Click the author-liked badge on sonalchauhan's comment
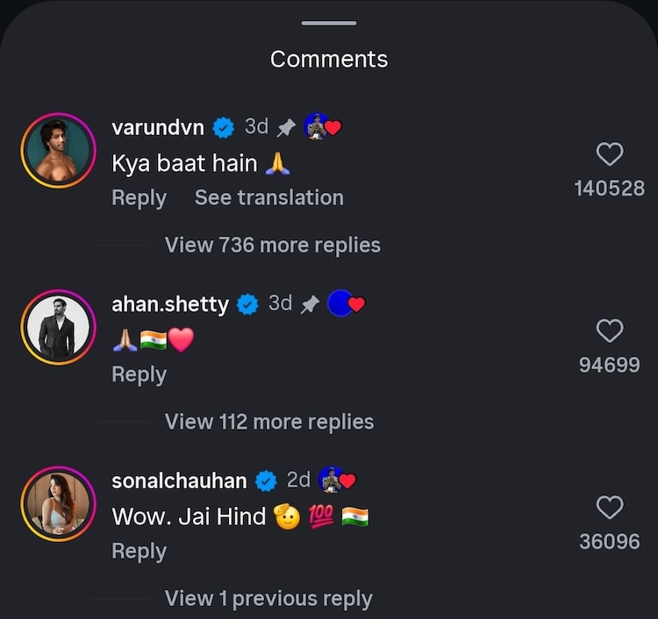 point(337,480)
